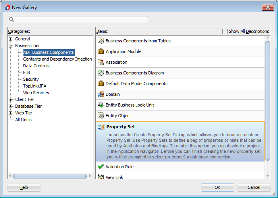Click into the gallery search field
The height and width of the screenshot is (198, 278).
(x=78, y=19)
